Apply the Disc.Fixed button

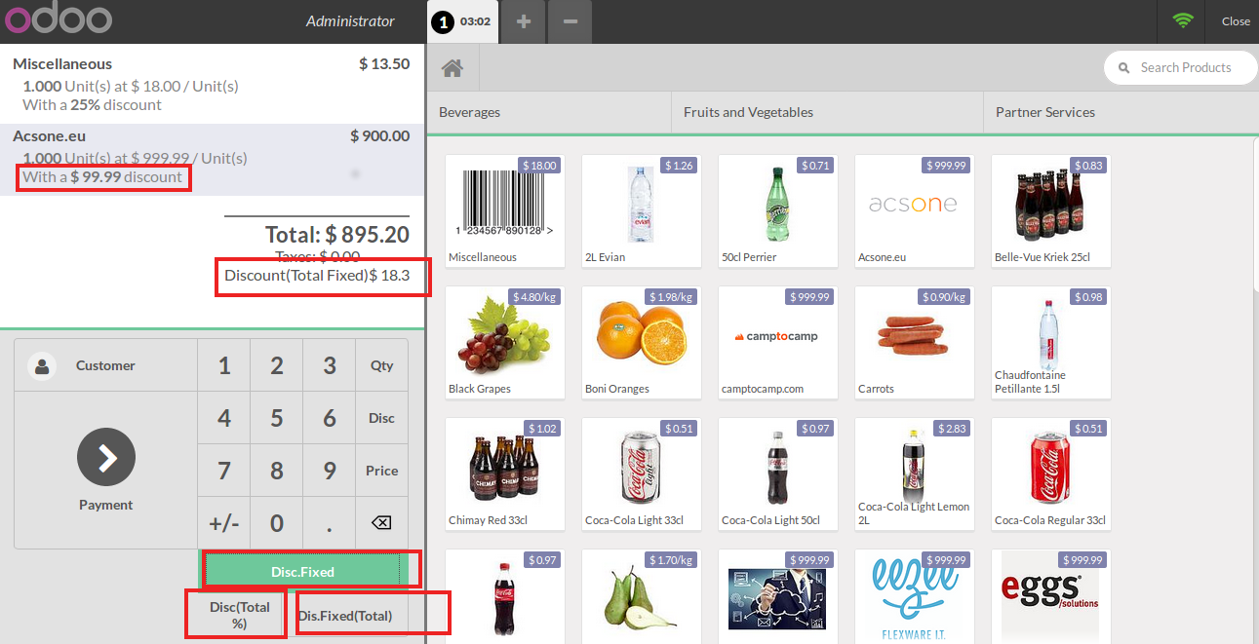[302, 572]
